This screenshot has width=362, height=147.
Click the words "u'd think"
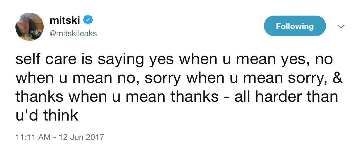pyautogui.click(x=47, y=116)
